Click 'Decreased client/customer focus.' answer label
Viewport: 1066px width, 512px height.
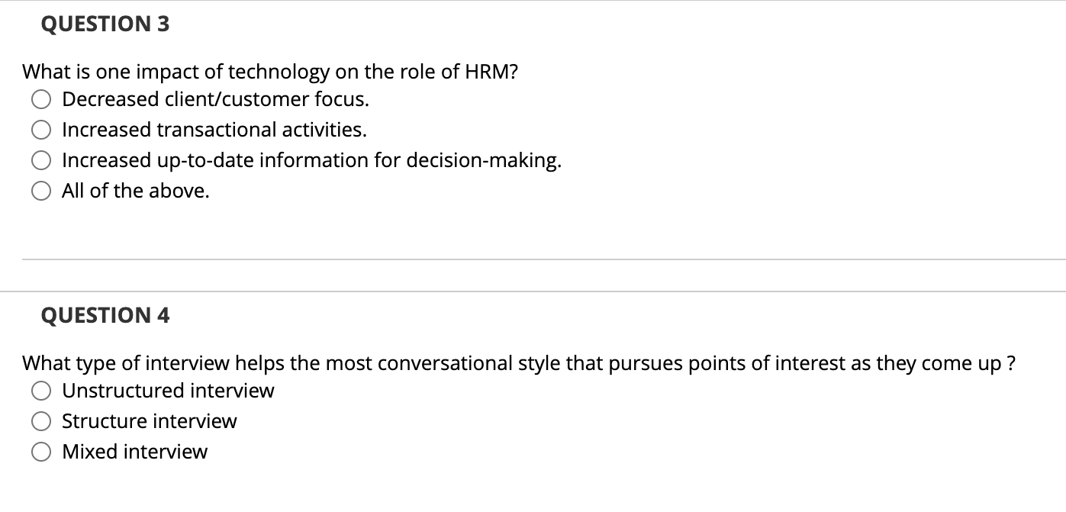point(215,98)
